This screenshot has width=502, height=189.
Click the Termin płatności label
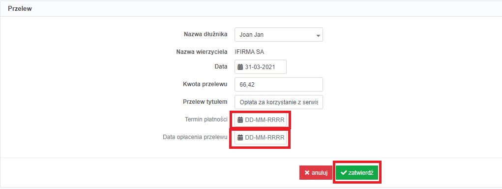[206, 119]
